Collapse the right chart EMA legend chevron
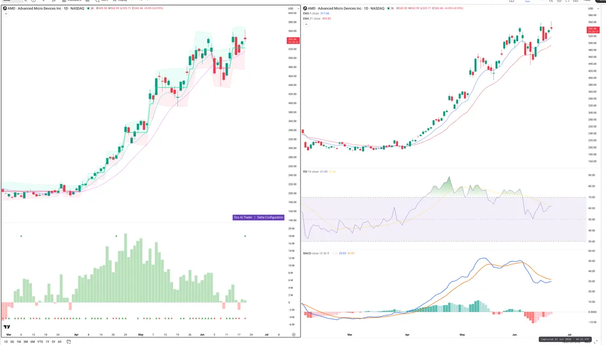 [x=306, y=24]
